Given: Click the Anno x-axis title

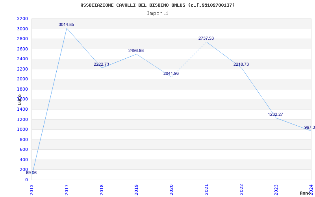Looking at the screenshot, I should 306,193.
